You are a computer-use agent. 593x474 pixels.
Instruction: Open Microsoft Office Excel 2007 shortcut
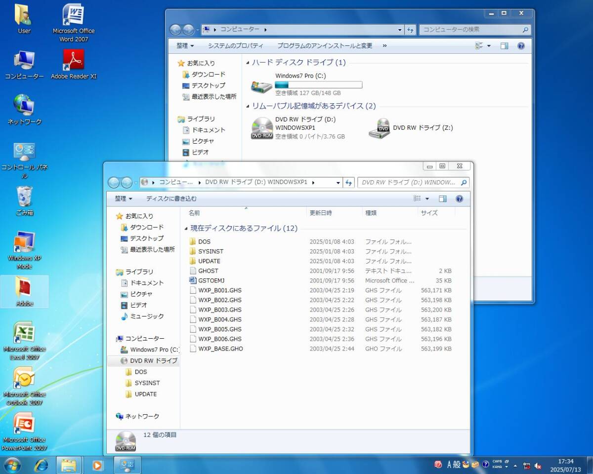coord(24,341)
